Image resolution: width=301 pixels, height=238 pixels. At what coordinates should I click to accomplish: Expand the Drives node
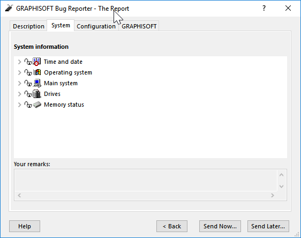click(x=19, y=94)
